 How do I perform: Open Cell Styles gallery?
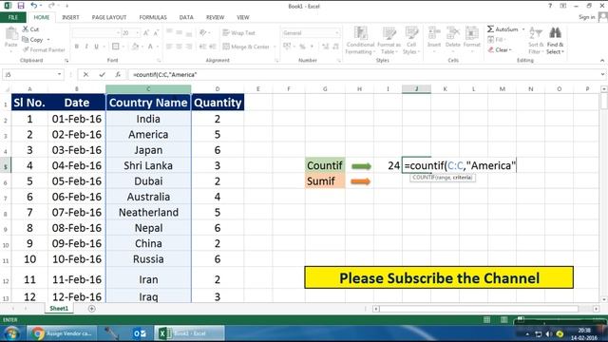tap(410, 40)
